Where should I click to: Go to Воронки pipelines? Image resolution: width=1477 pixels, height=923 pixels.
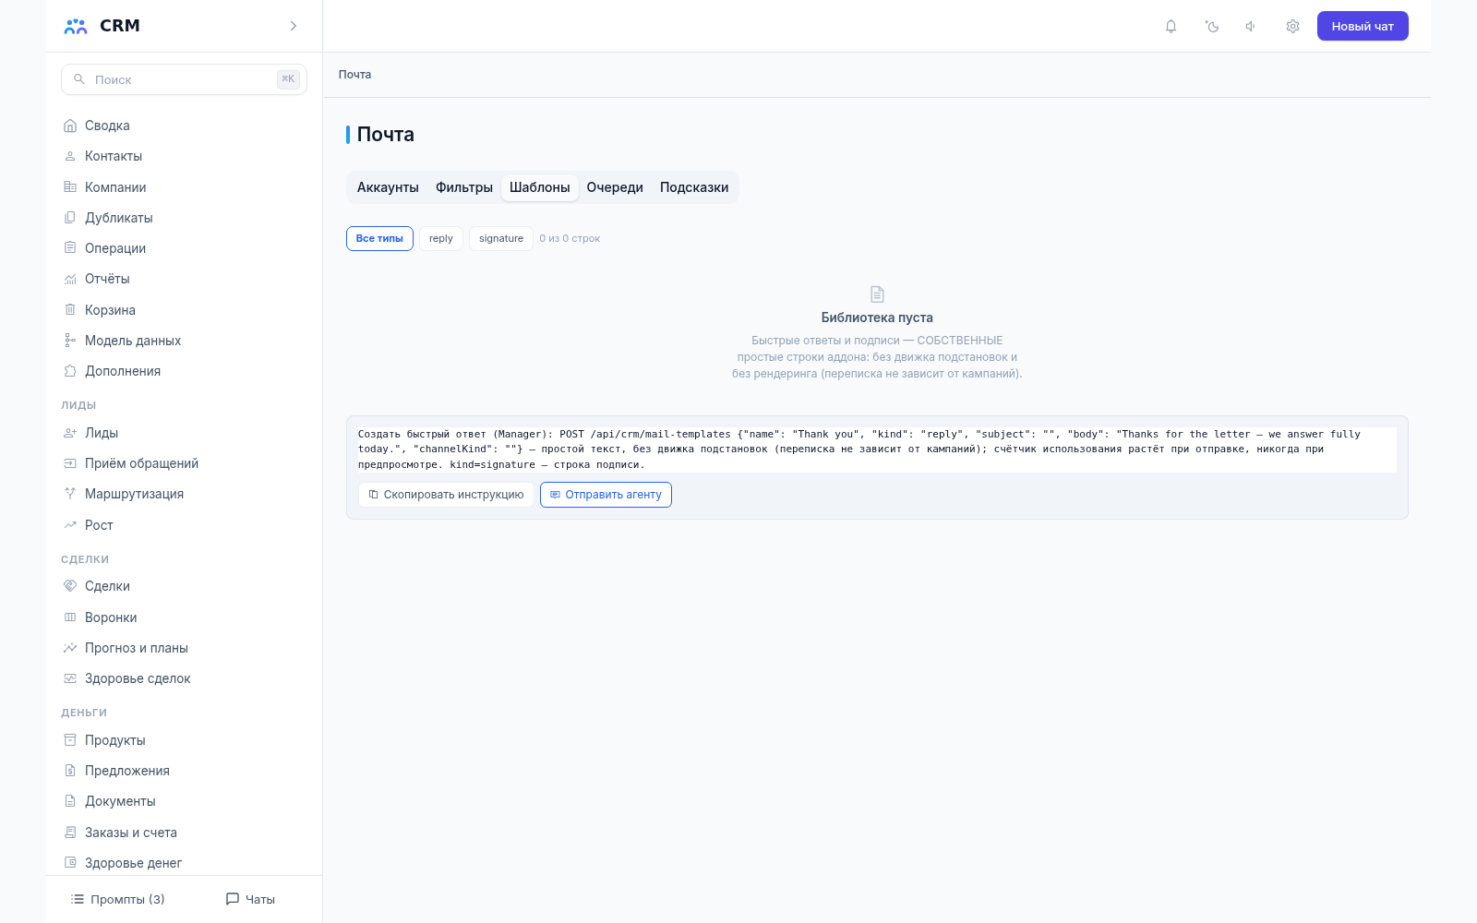(x=184, y=617)
